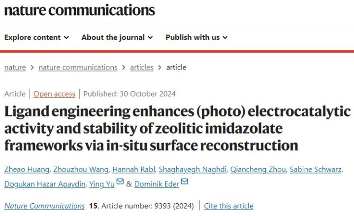Click the nature communications logo
The width and height of the screenshot is (354, 216).
point(79,10)
